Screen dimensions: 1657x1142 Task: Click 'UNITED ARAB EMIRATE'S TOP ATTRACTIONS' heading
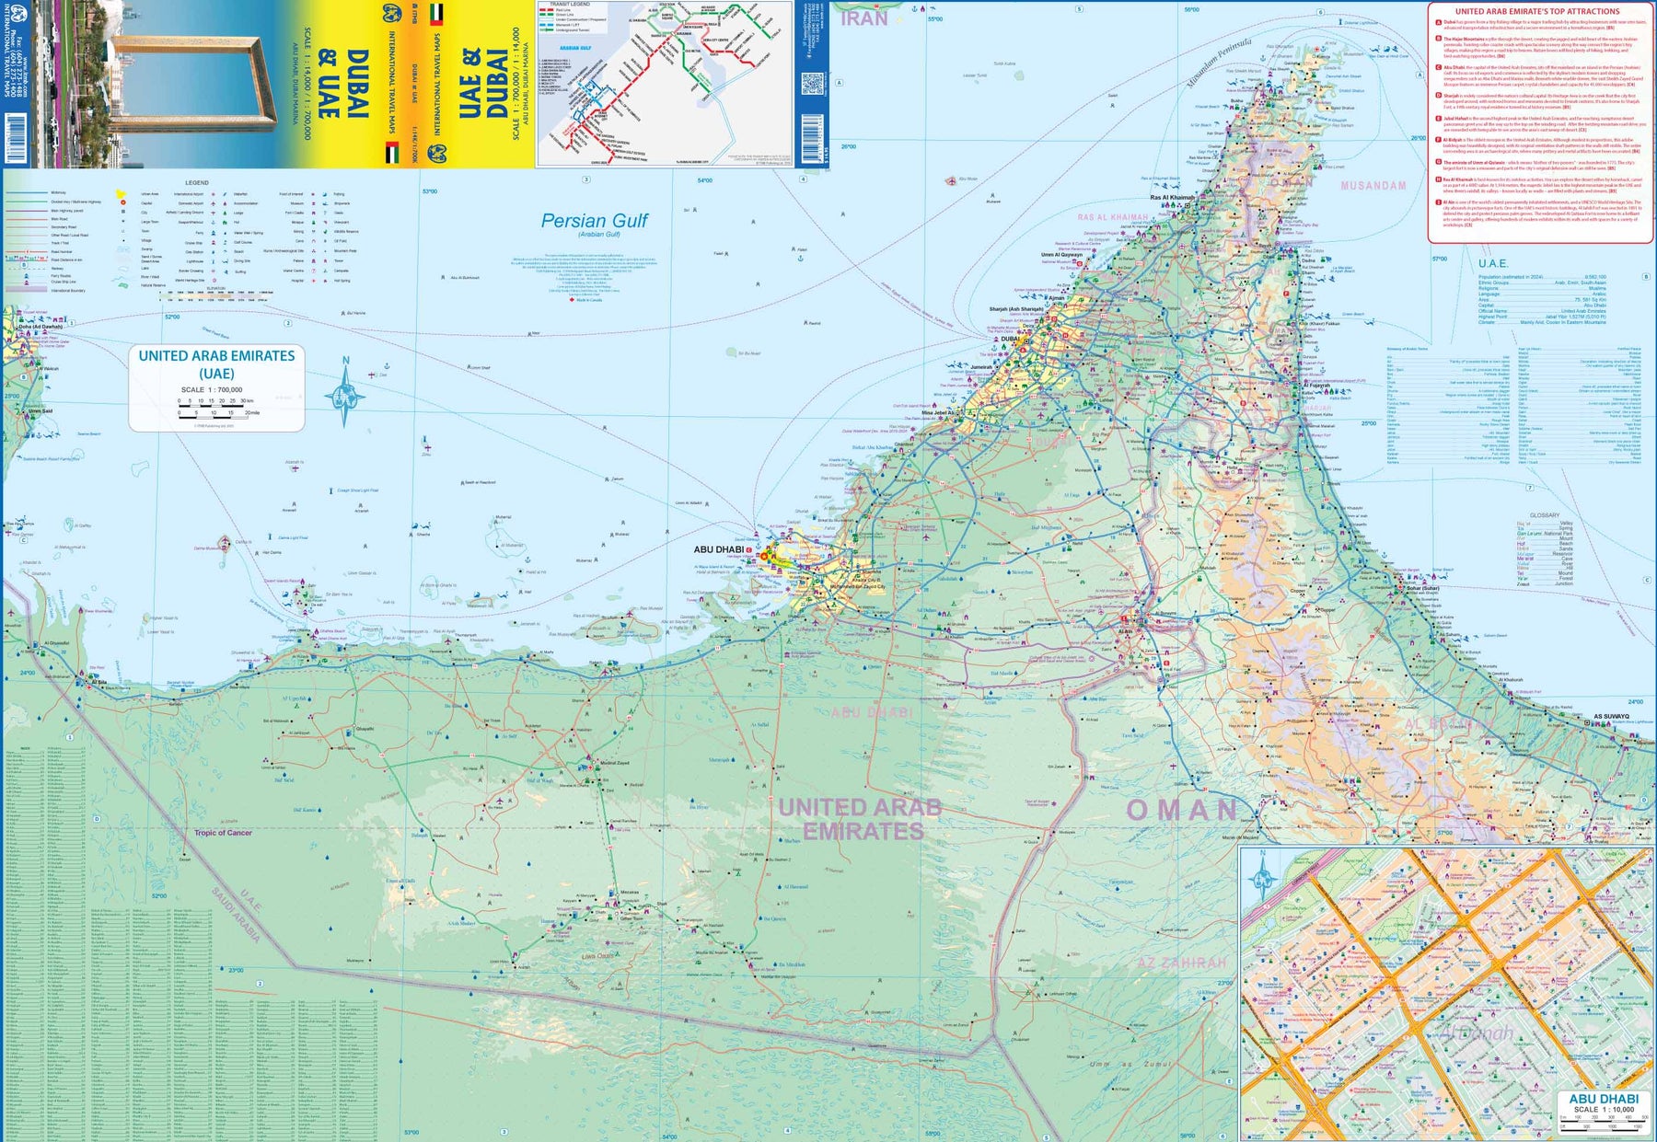click(x=1537, y=11)
